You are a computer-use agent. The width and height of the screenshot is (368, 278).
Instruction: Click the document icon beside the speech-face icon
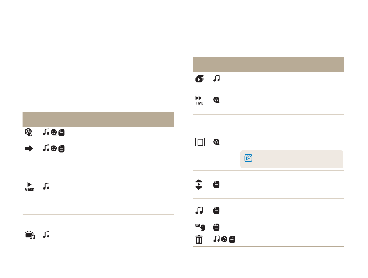216,227
